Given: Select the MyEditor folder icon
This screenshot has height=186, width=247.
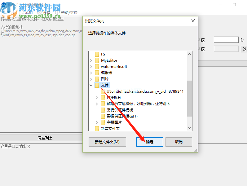Looking at the screenshot, I should pos(97,60).
